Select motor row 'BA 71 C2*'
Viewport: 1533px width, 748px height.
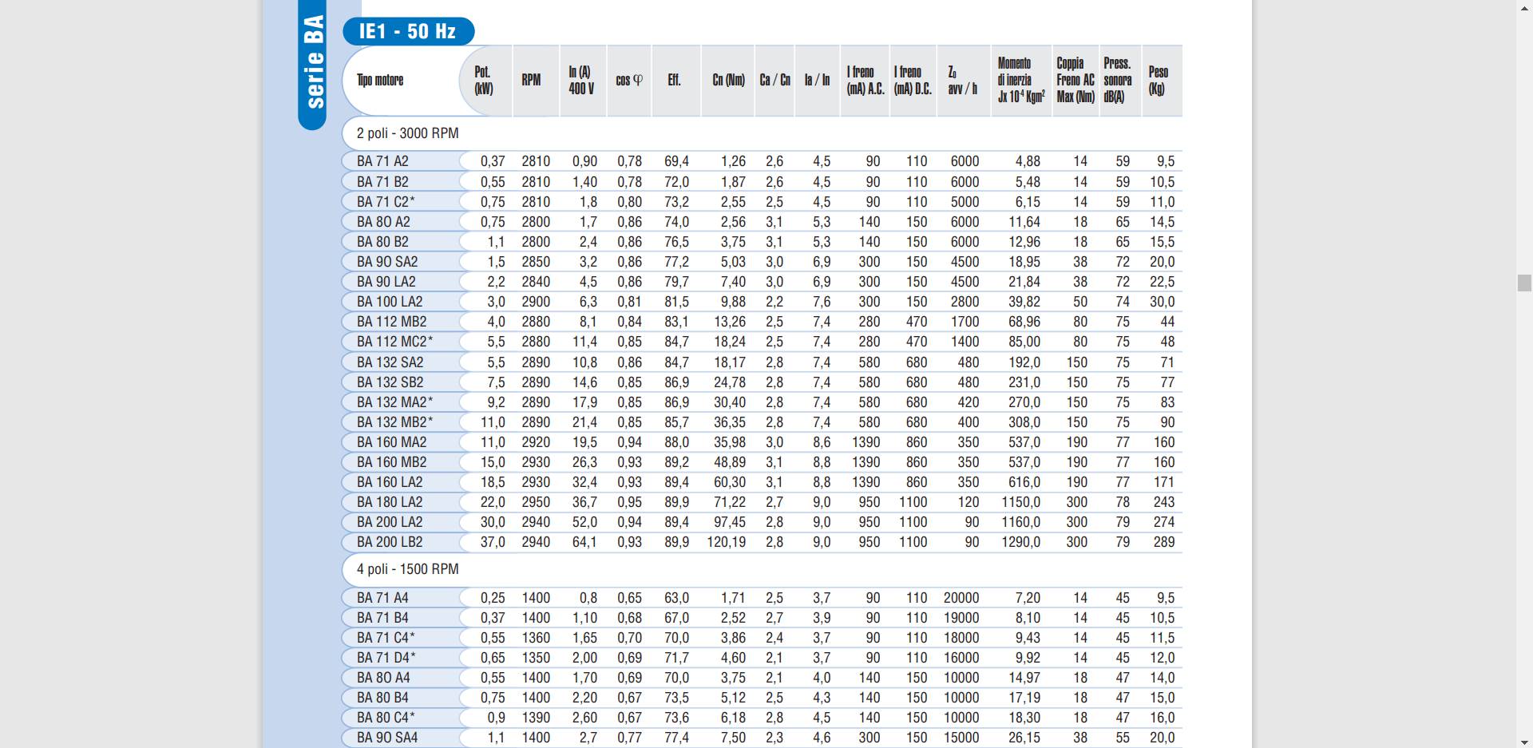click(x=763, y=202)
